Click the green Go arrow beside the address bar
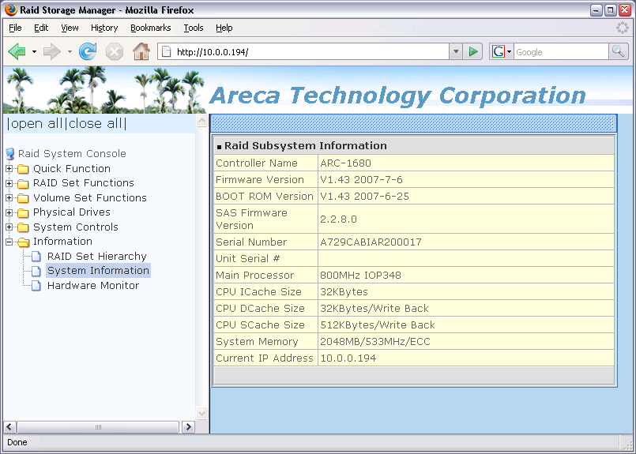 (472, 51)
